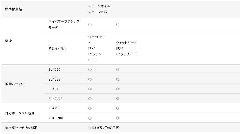Click the ※推奨バッテリの補足 row header
Image resolution: width=242 pixels, height=134 pixels.
coord(21,128)
